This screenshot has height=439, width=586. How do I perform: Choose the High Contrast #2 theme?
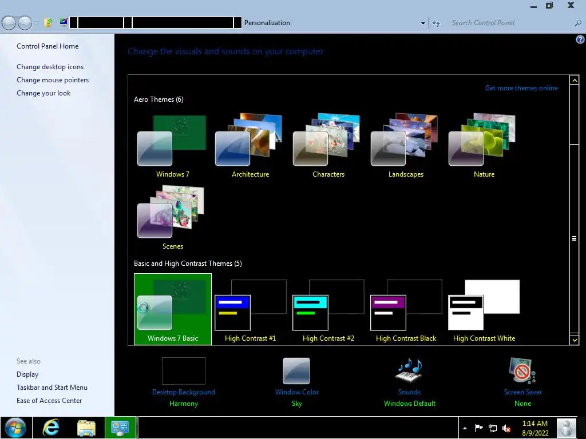[x=328, y=309]
